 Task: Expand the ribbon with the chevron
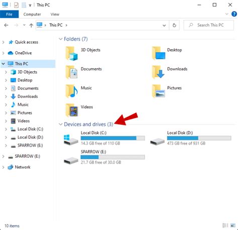pyautogui.click(x=227, y=14)
